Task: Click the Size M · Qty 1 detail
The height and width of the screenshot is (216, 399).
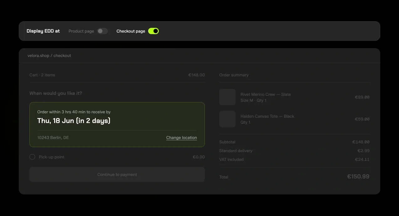Action: 254,100
